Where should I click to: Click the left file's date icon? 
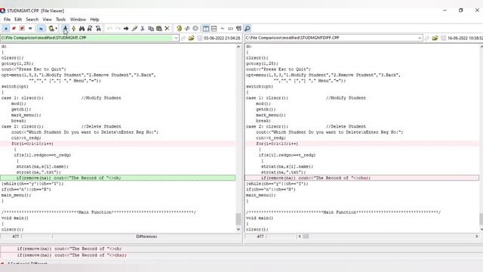(199, 38)
